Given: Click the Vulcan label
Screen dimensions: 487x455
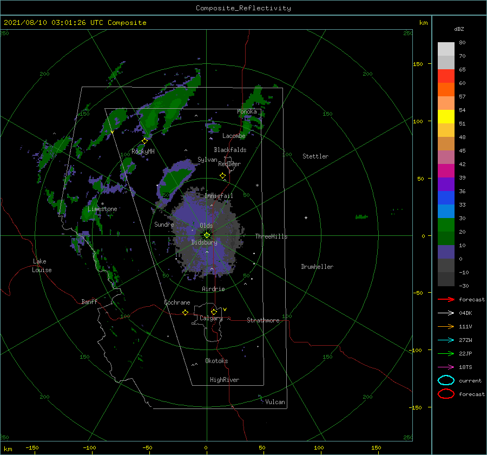Looking at the screenshot, I should pyautogui.click(x=275, y=402).
